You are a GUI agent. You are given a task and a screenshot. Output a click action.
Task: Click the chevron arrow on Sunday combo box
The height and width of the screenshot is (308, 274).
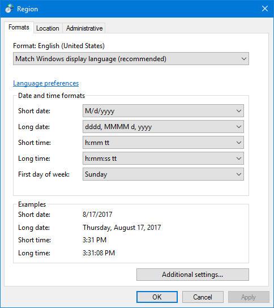pos(239,174)
